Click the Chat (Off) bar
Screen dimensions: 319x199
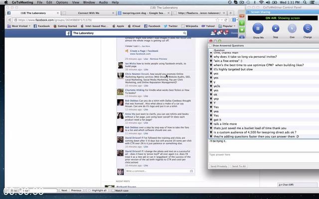(x=298, y=185)
